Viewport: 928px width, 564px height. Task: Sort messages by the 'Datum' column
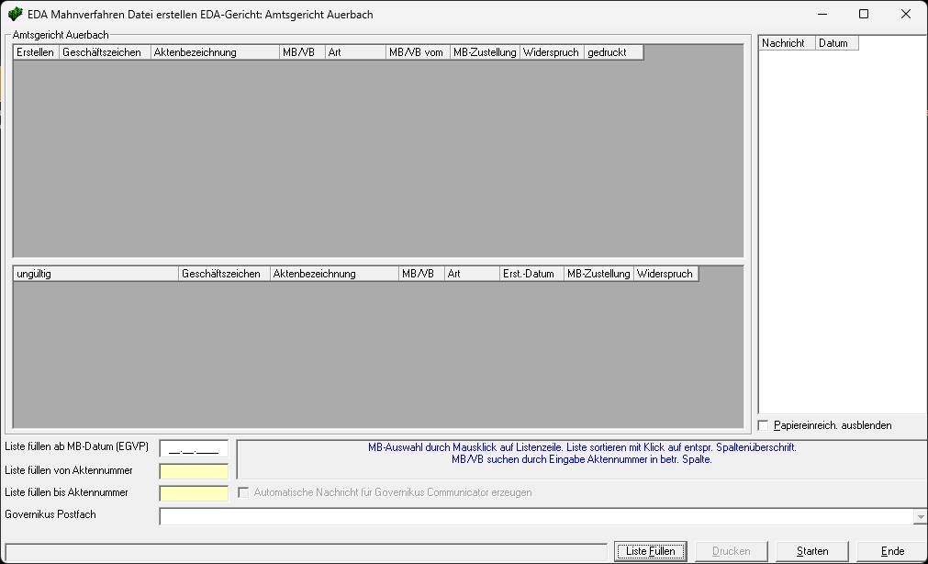pyautogui.click(x=836, y=43)
